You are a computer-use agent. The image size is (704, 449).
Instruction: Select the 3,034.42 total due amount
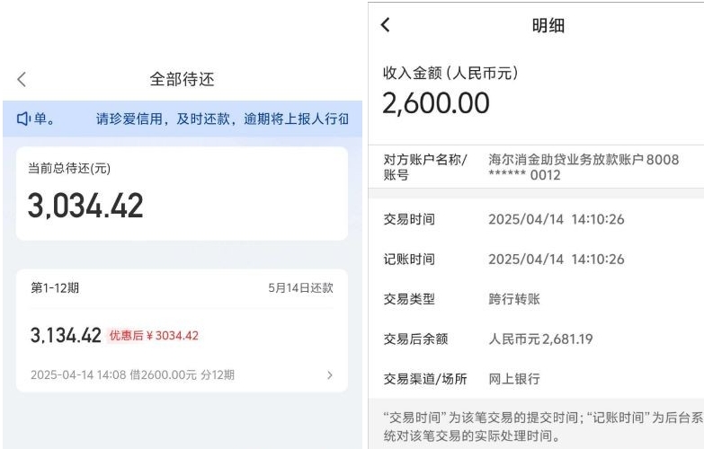[85, 206]
